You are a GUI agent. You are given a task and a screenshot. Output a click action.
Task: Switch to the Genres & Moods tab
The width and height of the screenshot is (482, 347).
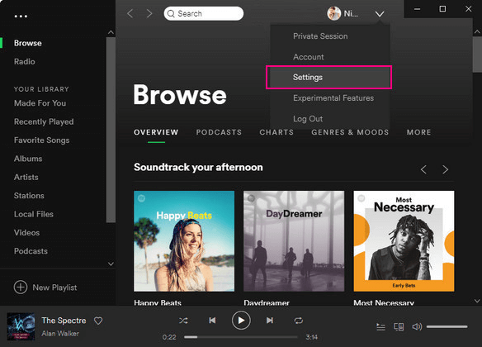350,132
